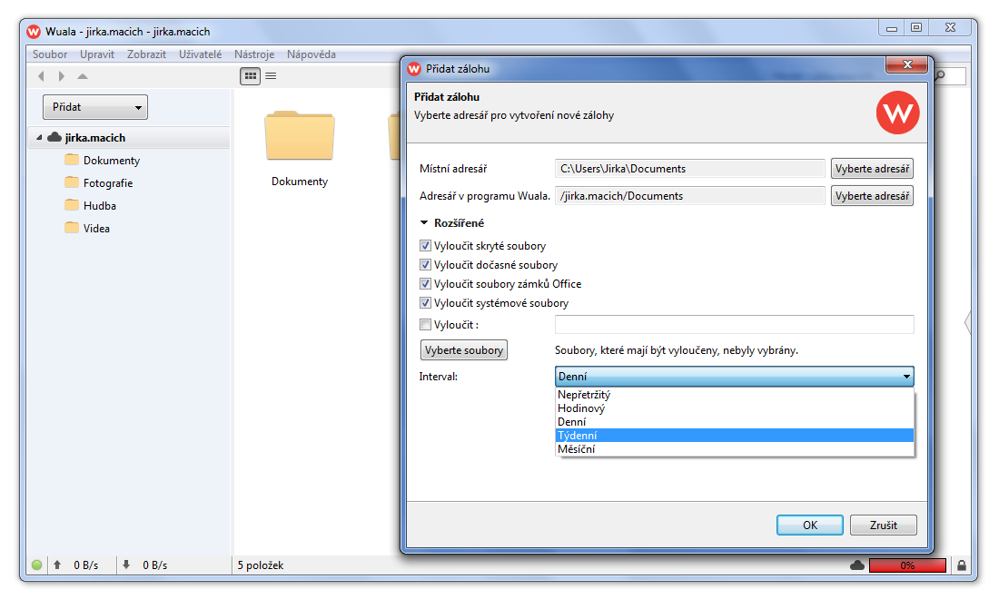The height and width of the screenshot is (599, 999).
Task: Switch to list view icon
Action: 271,76
